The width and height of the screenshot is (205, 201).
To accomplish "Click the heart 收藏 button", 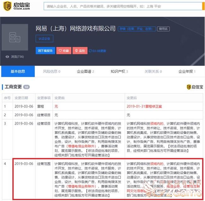I will click(x=64, y=50).
